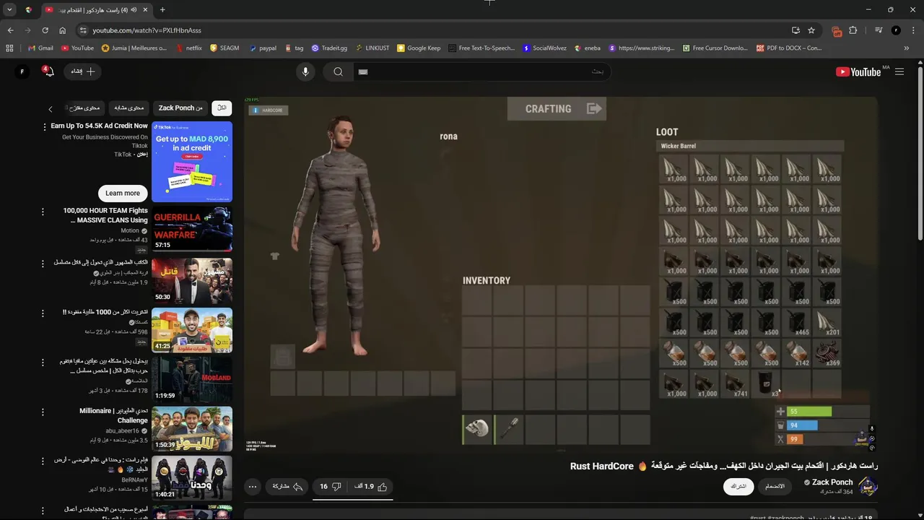
Task: Bookmark this page with star icon
Action: (811, 30)
